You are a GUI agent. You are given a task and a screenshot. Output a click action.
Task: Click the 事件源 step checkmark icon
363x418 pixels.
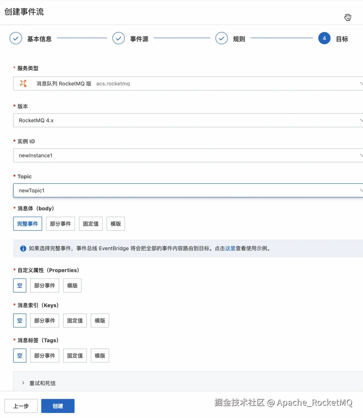click(119, 39)
